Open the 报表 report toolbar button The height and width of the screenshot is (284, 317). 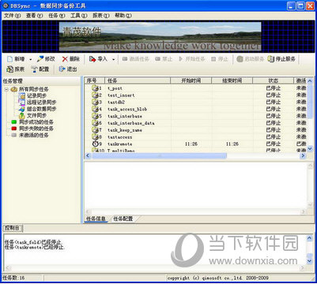coord(16,69)
